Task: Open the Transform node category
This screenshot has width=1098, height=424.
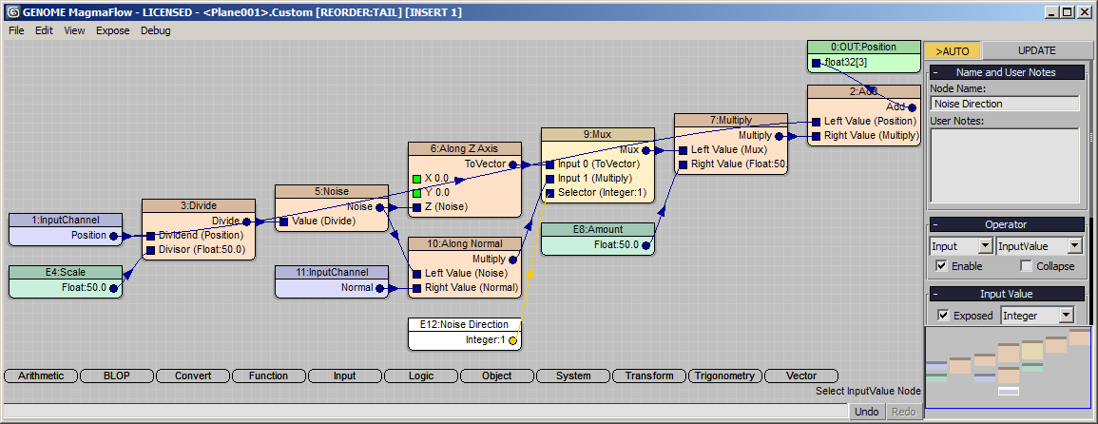Action: coord(649,376)
